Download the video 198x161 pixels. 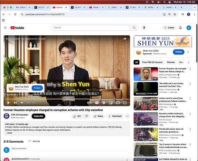click(x=115, y=116)
